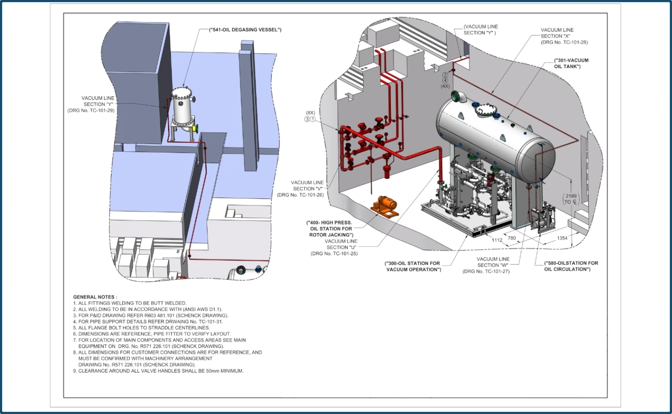This screenshot has width=672, height=414.
Task: Select the Vacuum Line Section "U" label
Action: point(341,244)
